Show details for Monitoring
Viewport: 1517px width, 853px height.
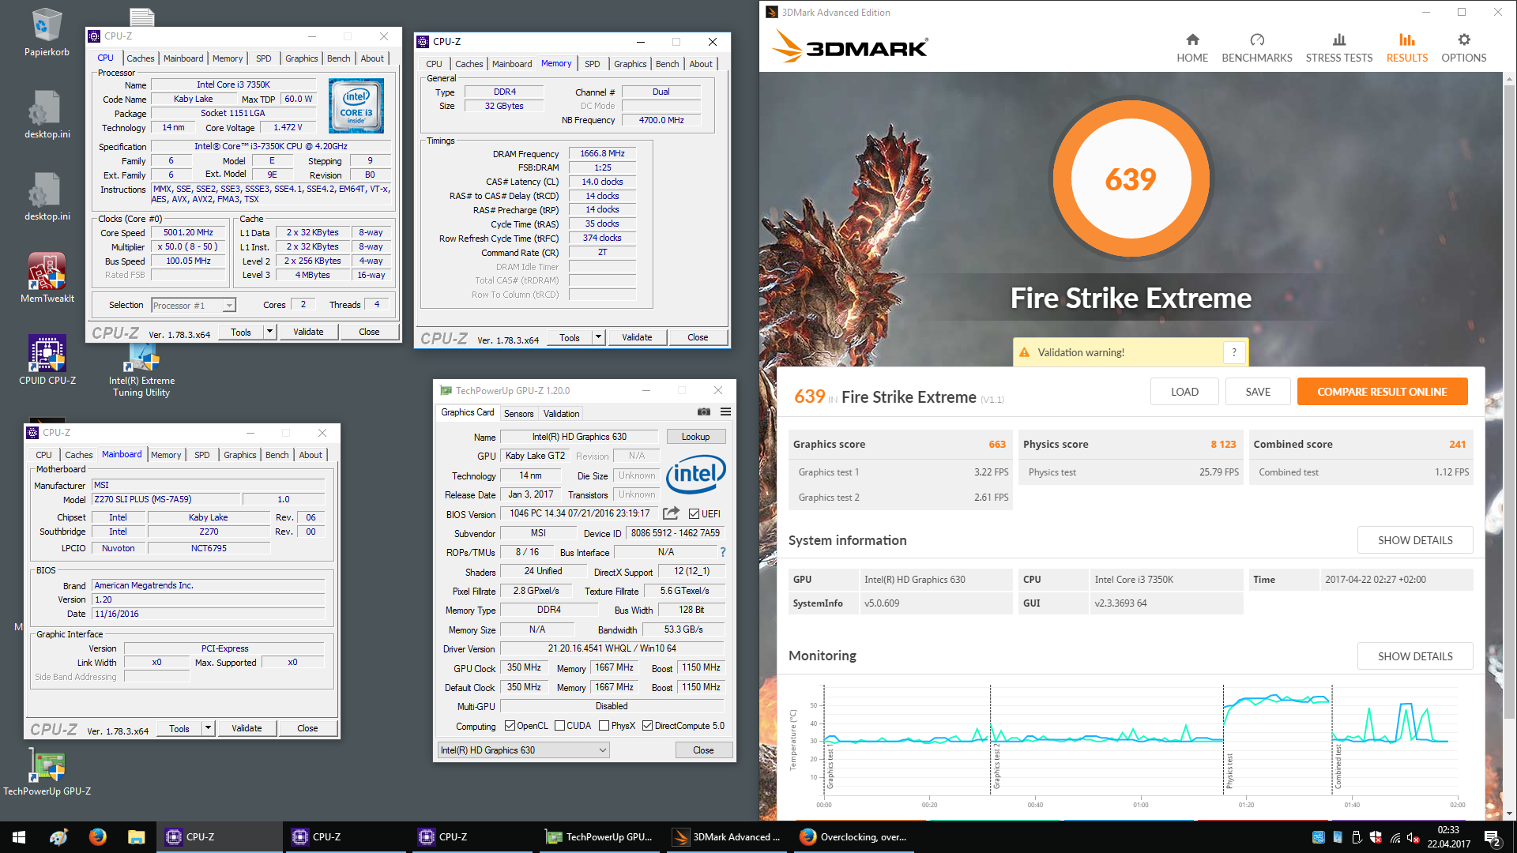click(x=1415, y=656)
